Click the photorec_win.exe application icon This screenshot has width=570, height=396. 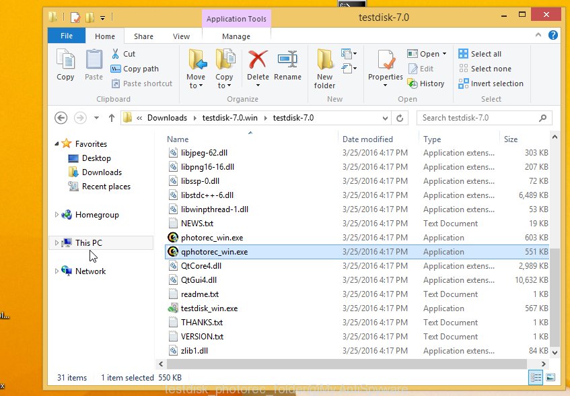[x=173, y=238]
